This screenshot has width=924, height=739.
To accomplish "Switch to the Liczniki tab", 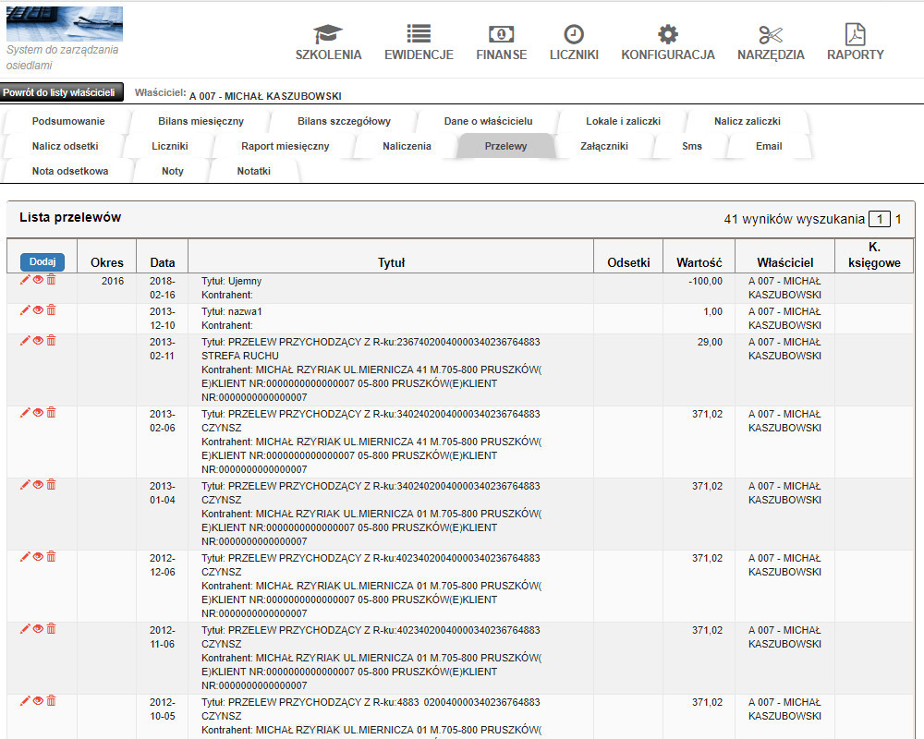I will click(x=170, y=146).
